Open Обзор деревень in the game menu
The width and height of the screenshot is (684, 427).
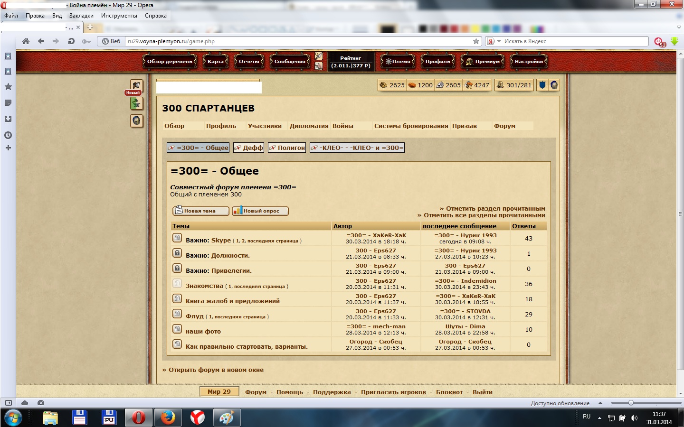170,61
